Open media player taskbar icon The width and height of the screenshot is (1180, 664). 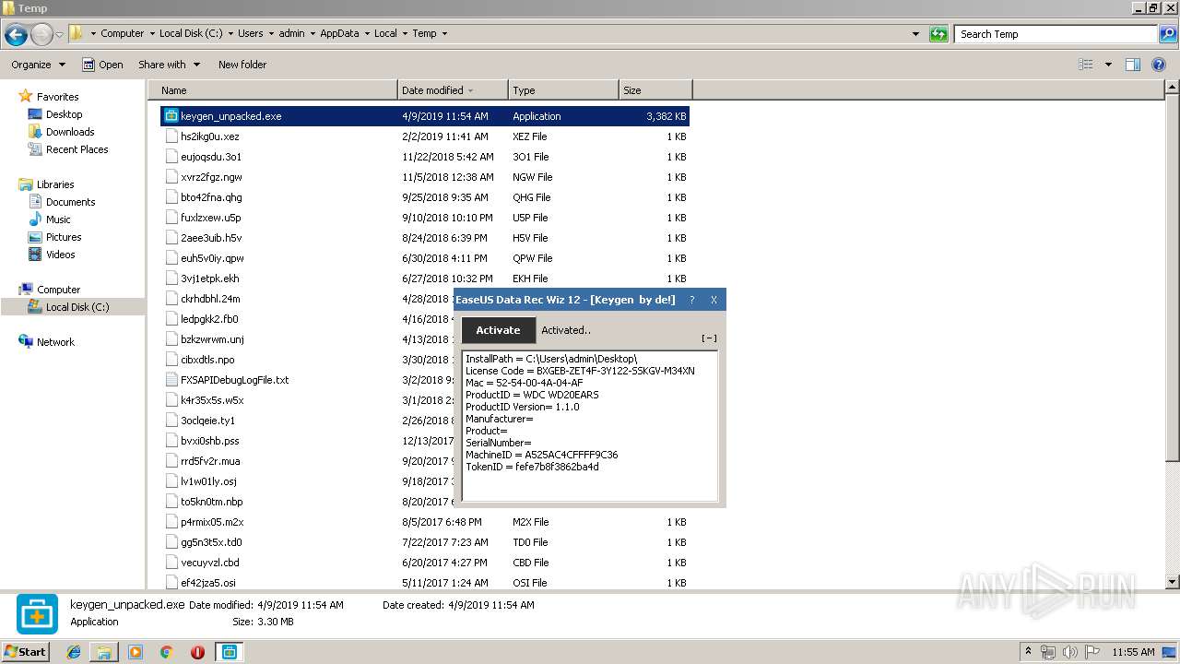click(x=136, y=652)
